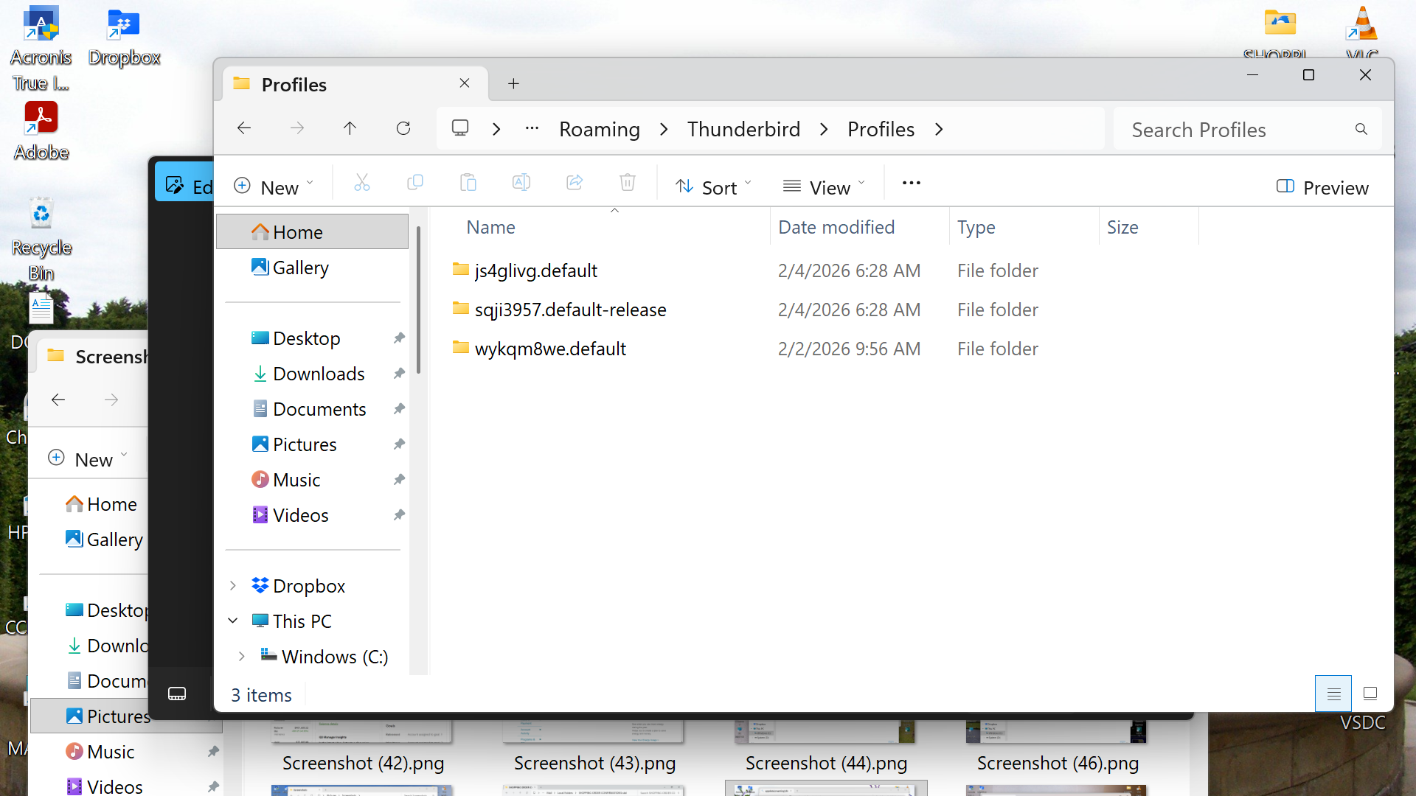Toggle the Preview pane button
Viewport: 1416px width, 796px height.
coord(1322,187)
